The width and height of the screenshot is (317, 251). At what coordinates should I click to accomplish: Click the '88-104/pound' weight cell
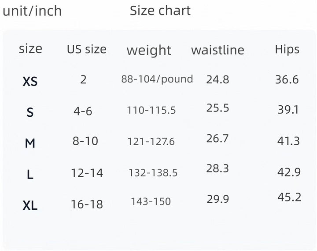157,79
